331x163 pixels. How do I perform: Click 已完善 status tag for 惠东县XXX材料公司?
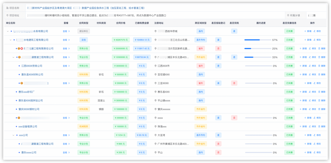tap(289, 75)
